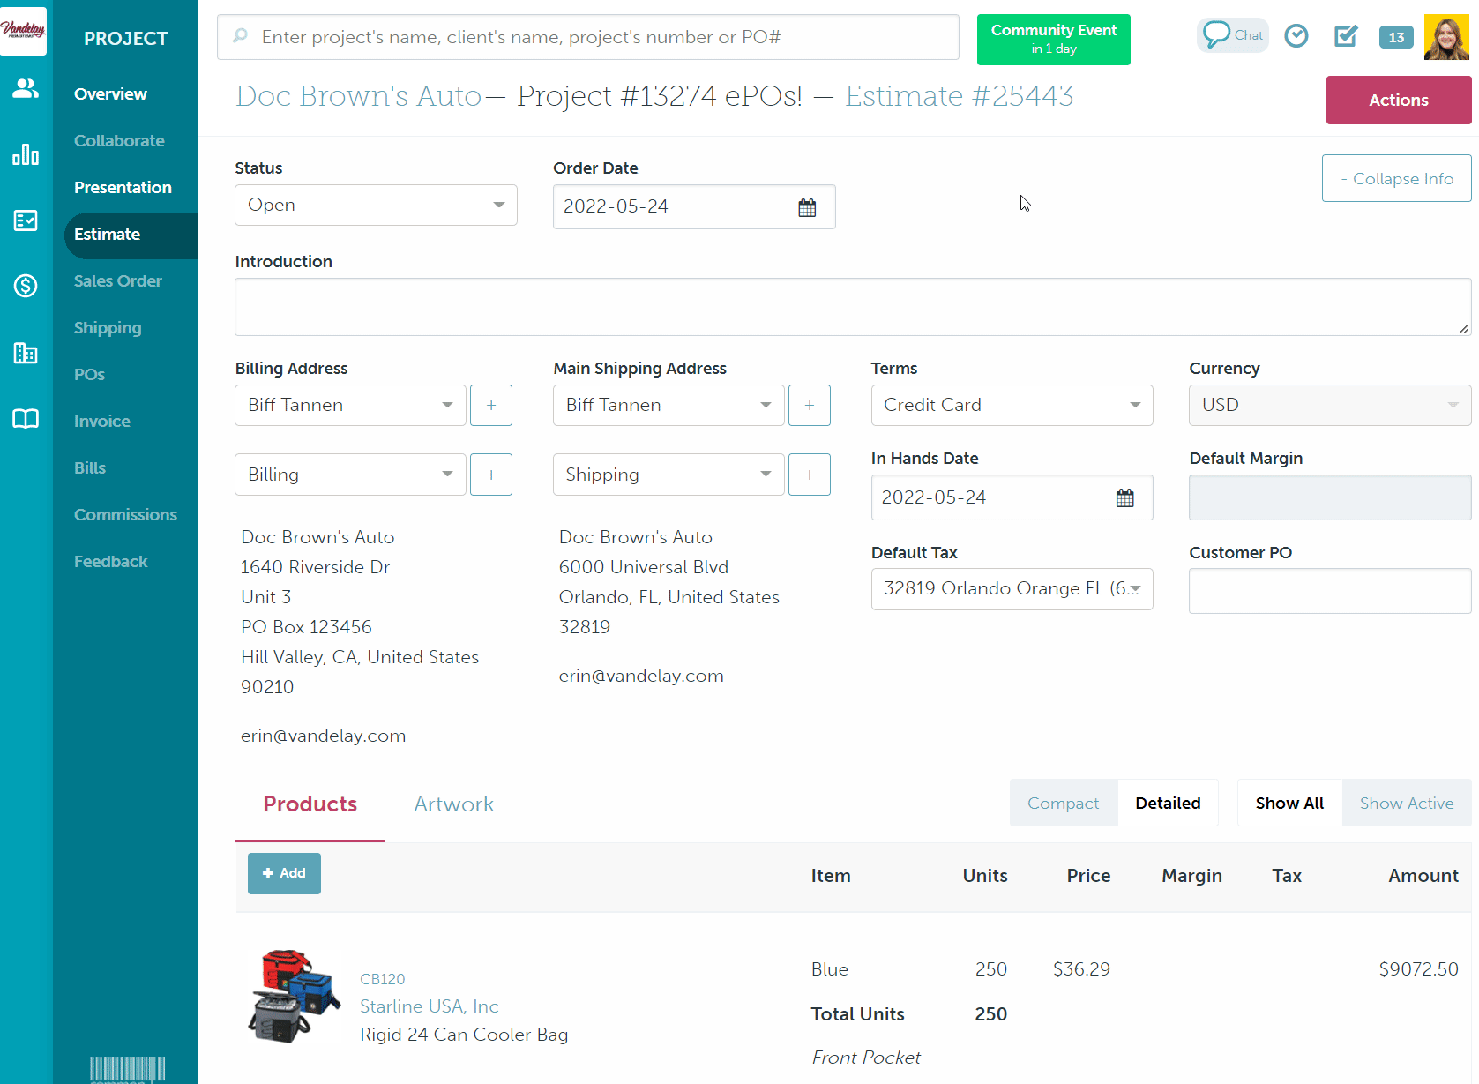The width and height of the screenshot is (1479, 1084).
Task: Open the In Hands Date calendar icon
Action: point(1124,498)
